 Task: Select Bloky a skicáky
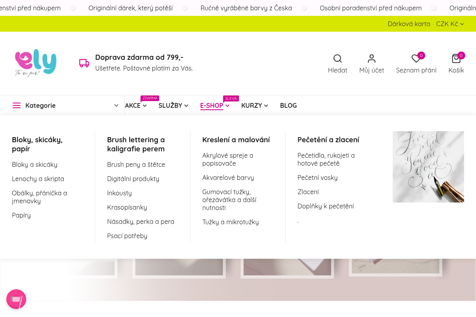(x=35, y=164)
